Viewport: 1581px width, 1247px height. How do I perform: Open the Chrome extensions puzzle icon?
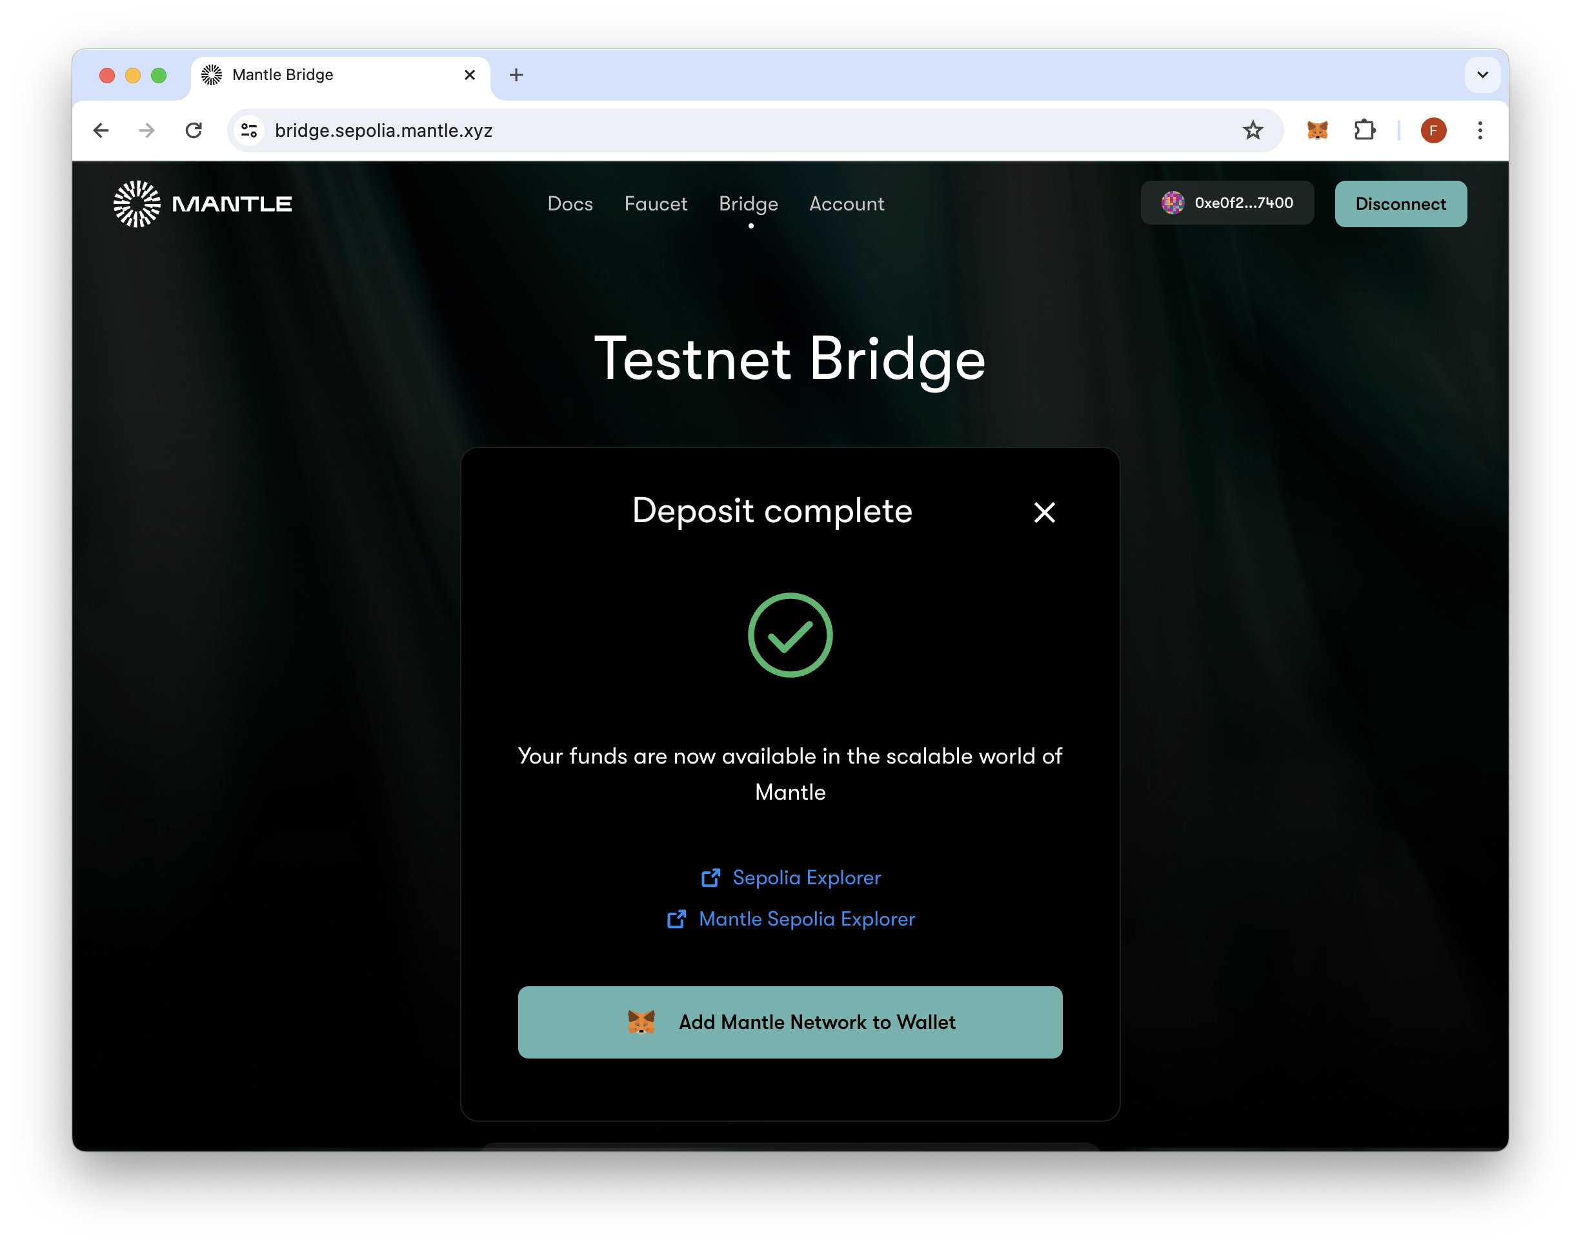click(x=1364, y=130)
